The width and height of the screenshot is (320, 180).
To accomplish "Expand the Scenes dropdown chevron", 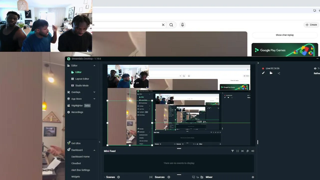I will pyautogui.click(x=105, y=177).
